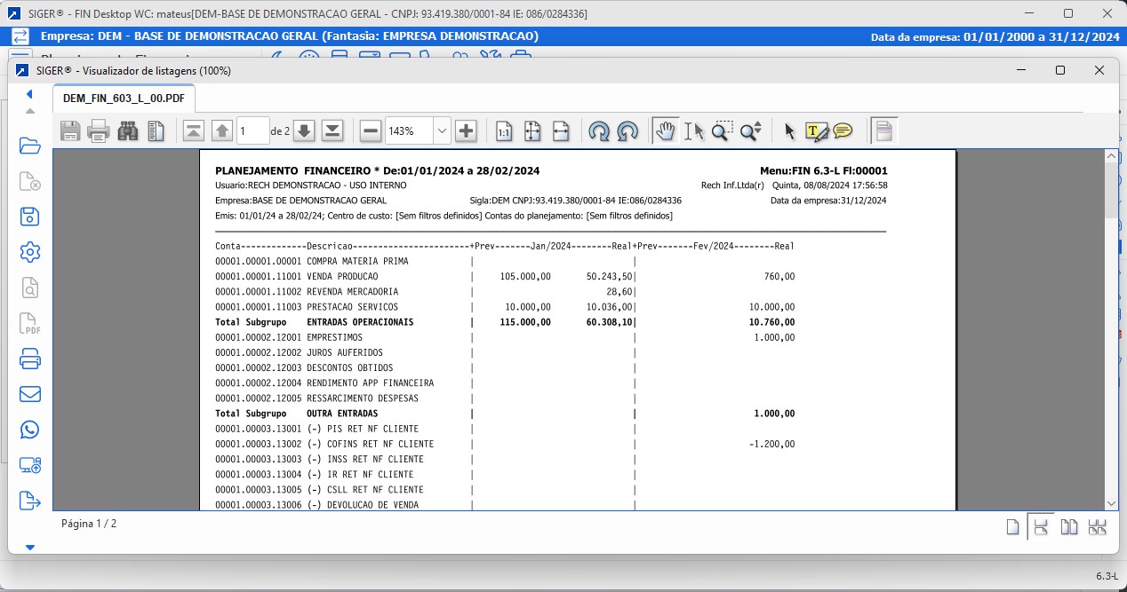
Task: Send listing by email envelope icon
Action: point(30,394)
